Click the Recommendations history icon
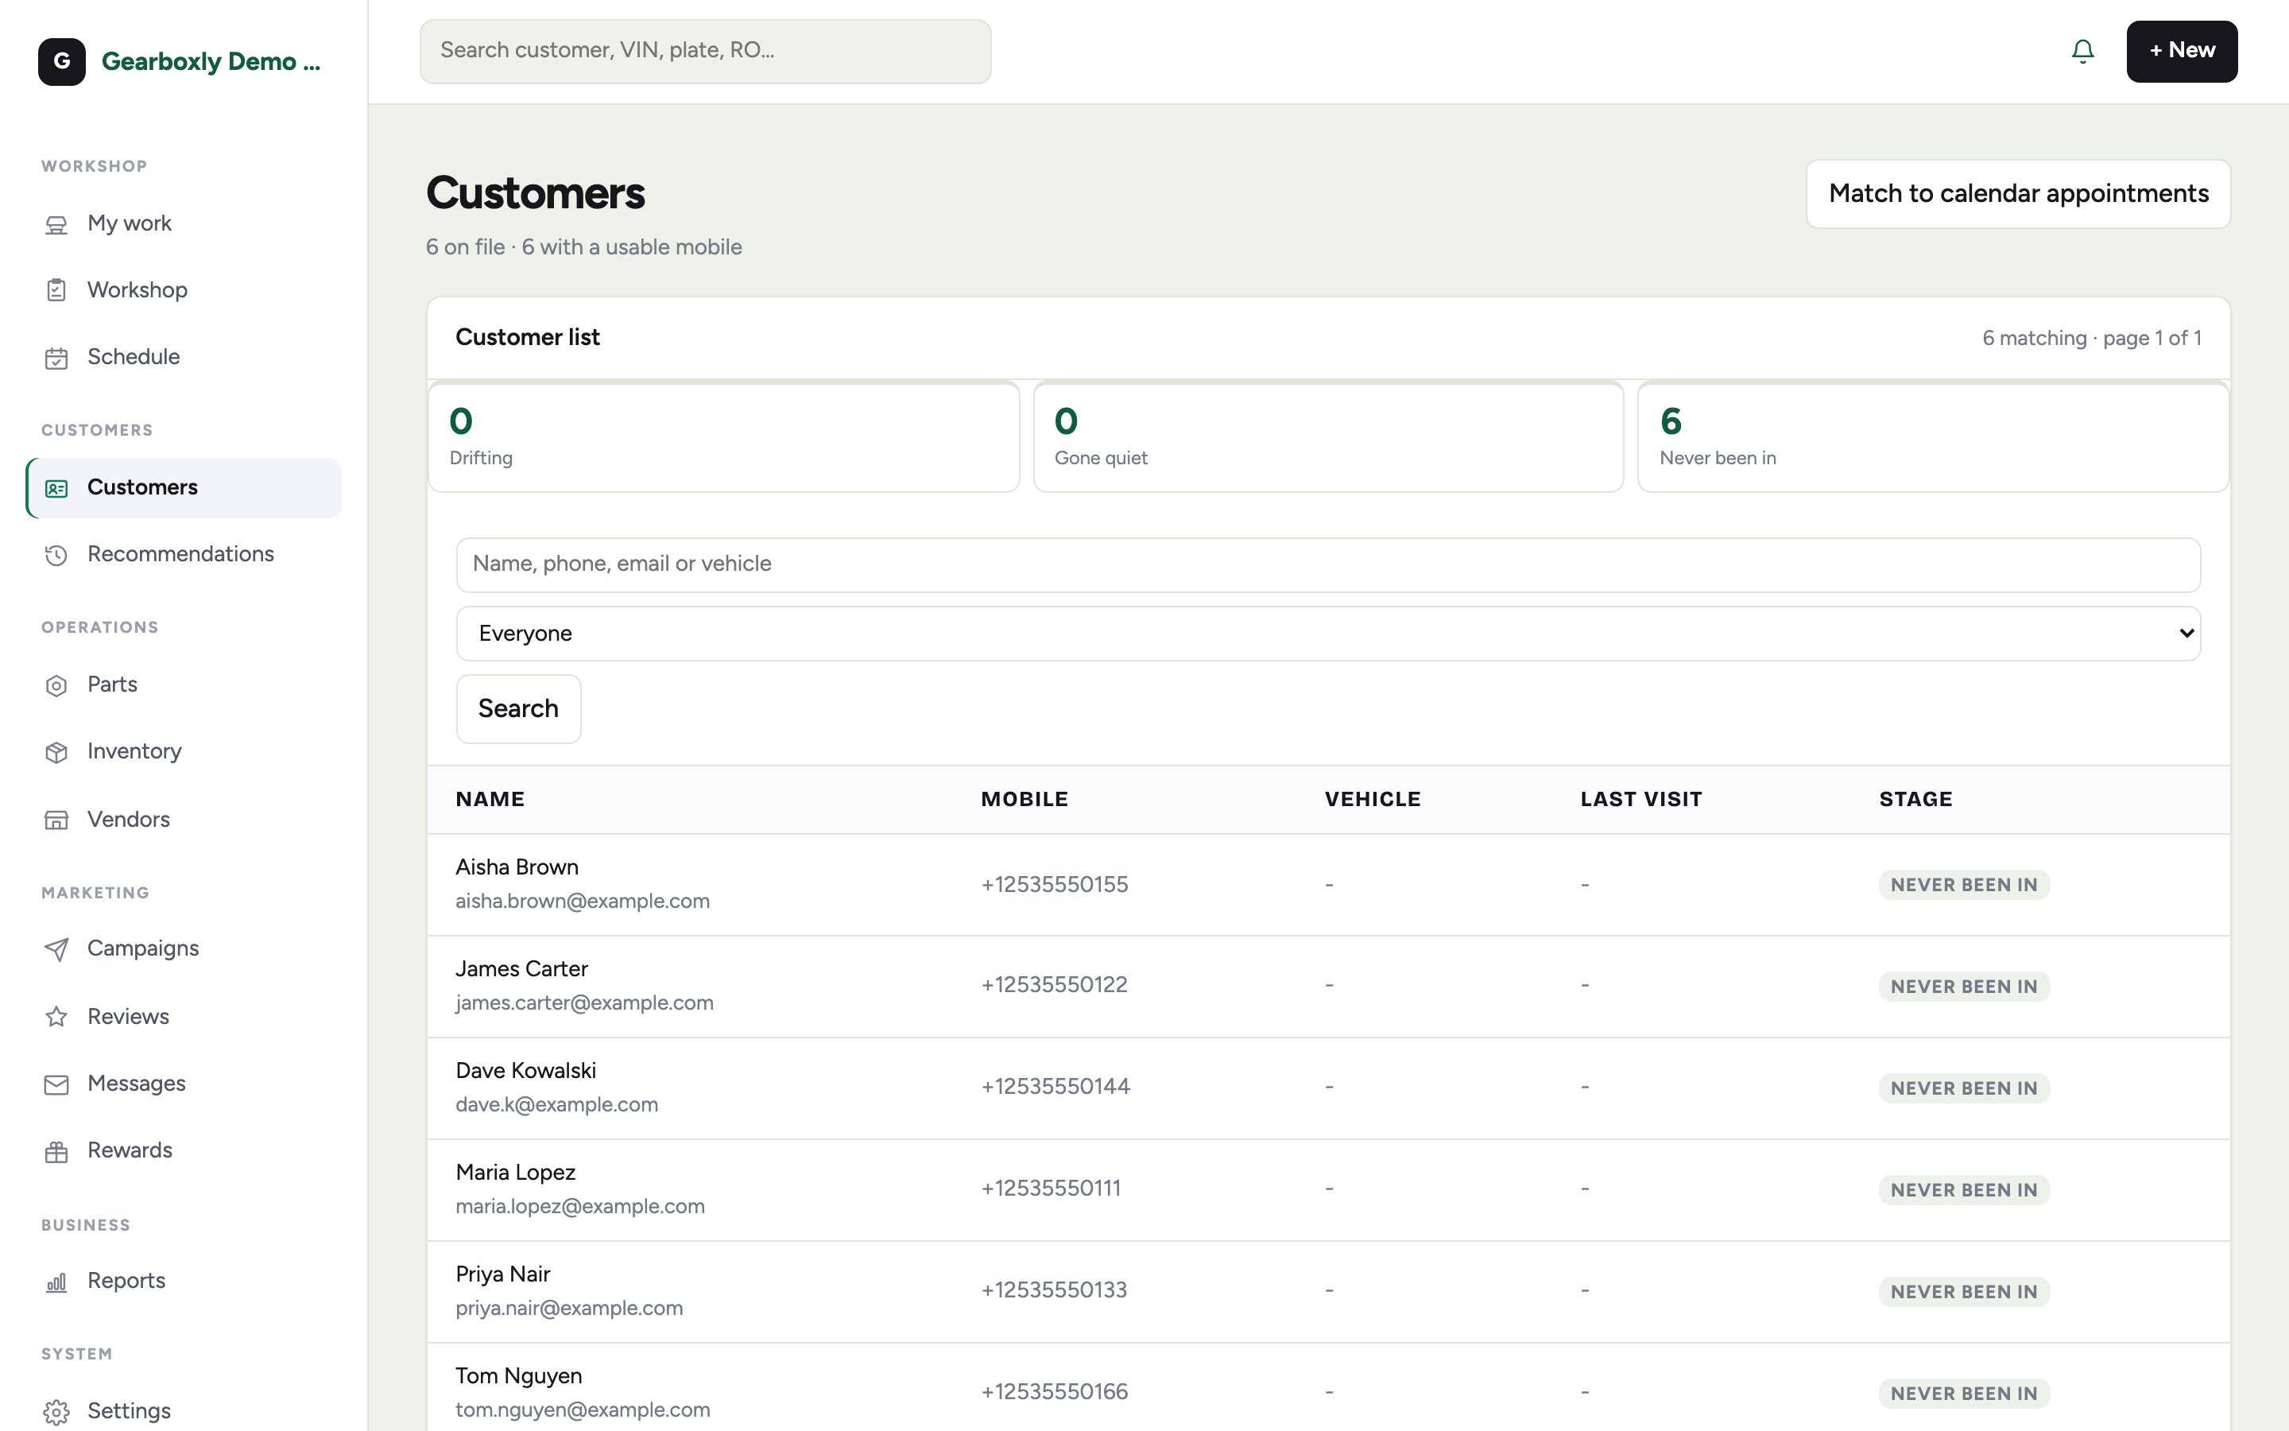 tap(56, 555)
